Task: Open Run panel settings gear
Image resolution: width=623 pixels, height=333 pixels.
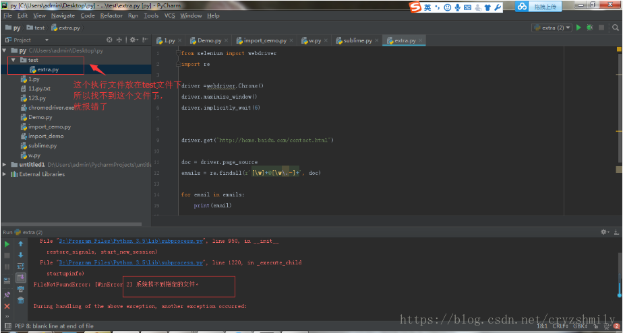Action: [604, 232]
